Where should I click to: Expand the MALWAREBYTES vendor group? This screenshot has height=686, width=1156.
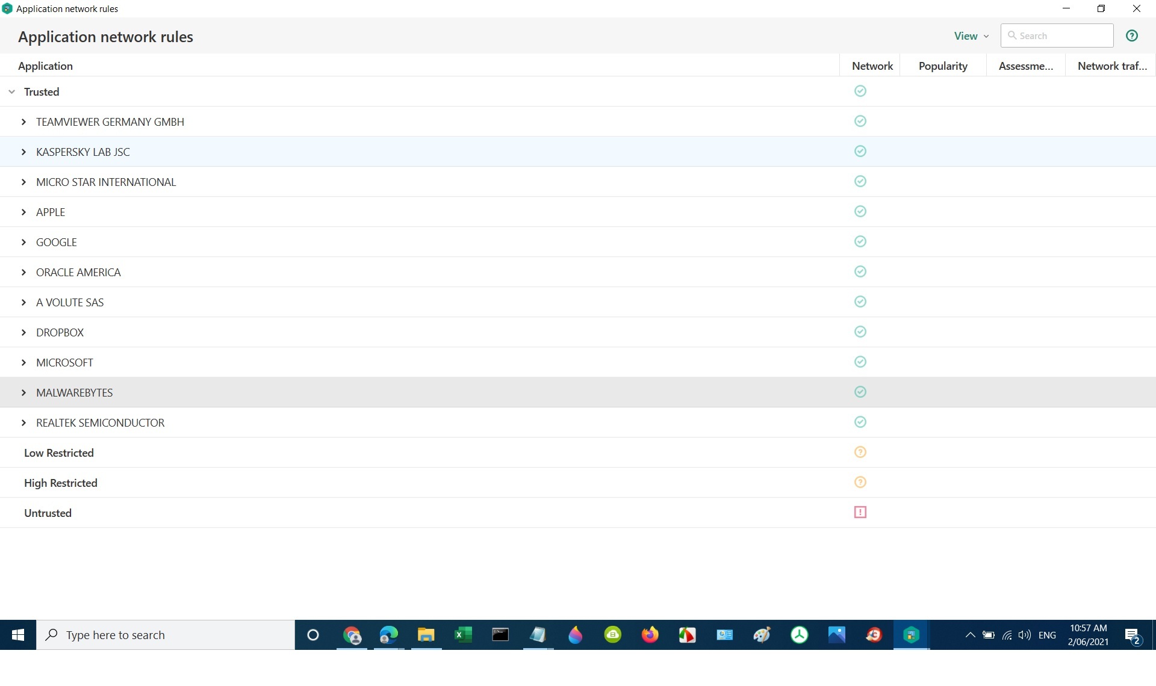click(x=23, y=392)
